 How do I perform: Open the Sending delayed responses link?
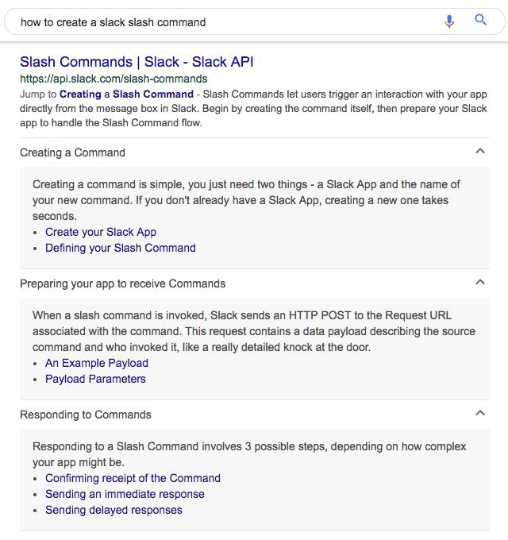pyautogui.click(x=114, y=510)
